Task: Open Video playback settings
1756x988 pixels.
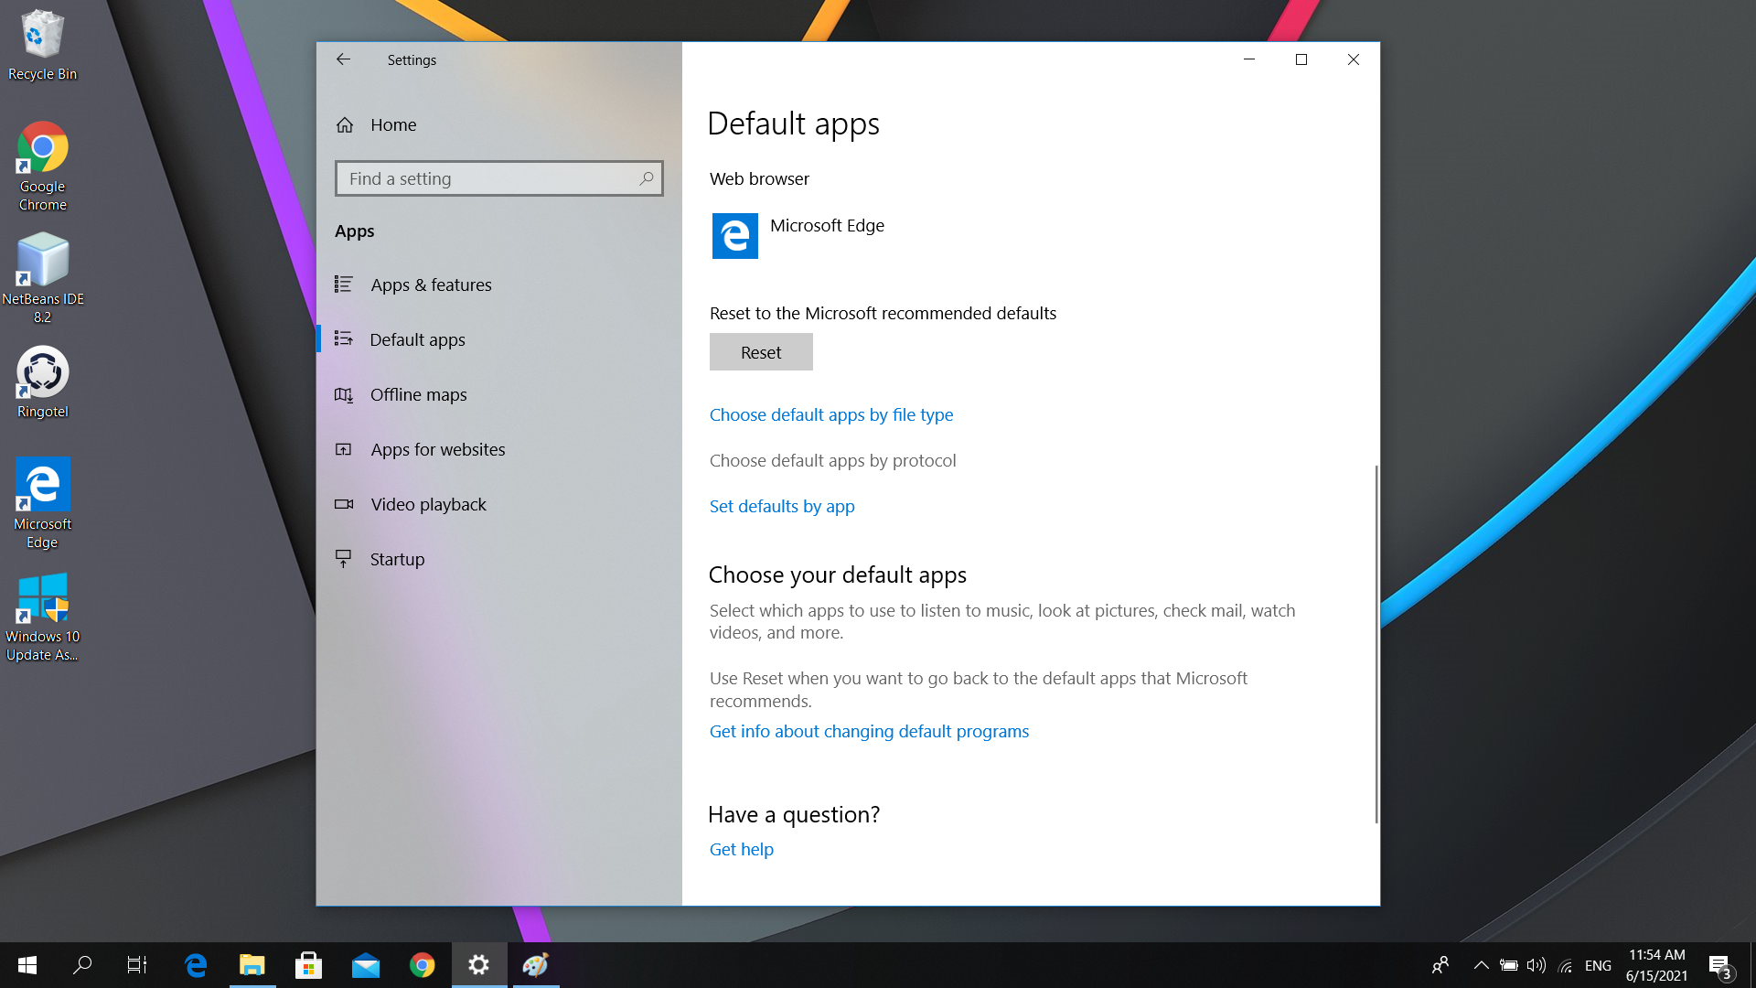Action: pos(498,504)
